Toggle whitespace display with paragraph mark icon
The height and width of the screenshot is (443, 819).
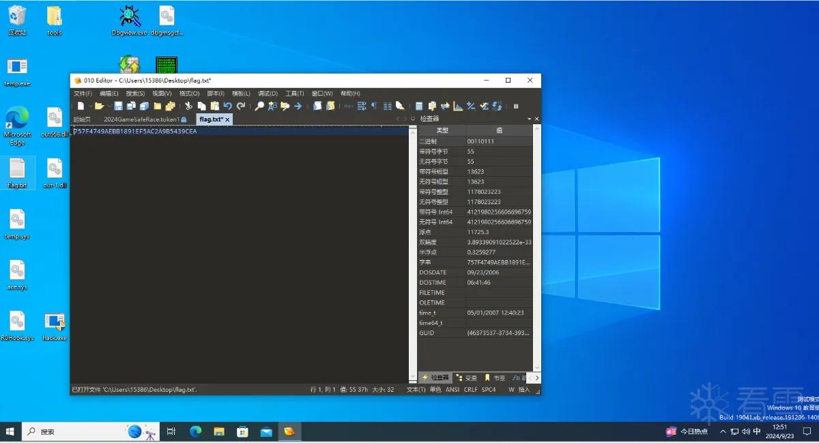[374, 106]
